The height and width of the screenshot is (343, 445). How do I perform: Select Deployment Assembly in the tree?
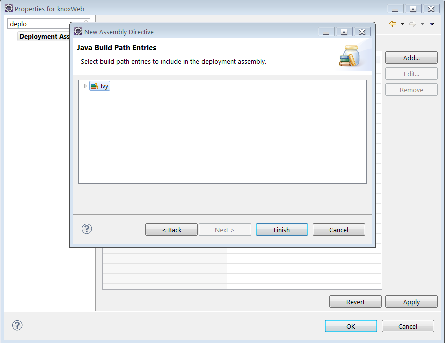[x=44, y=36]
